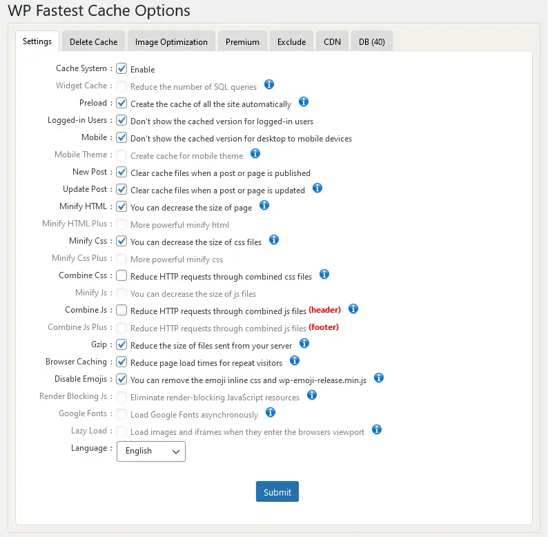Open Browser Caching info icon
Image resolution: width=548 pixels, height=537 pixels.
point(295,360)
